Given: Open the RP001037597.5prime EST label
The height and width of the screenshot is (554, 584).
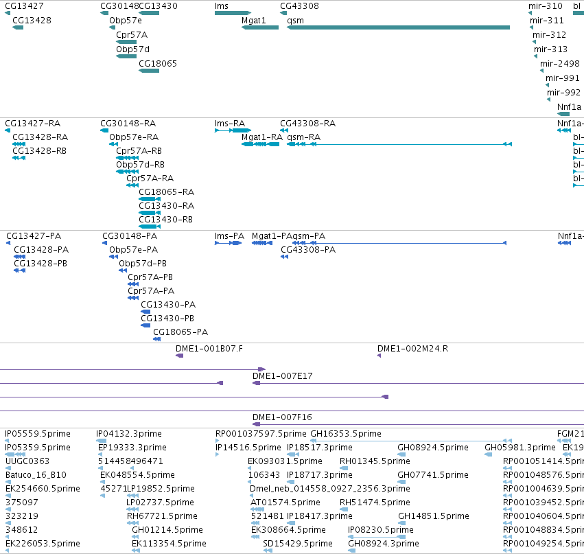Looking at the screenshot, I should pyautogui.click(x=261, y=434).
